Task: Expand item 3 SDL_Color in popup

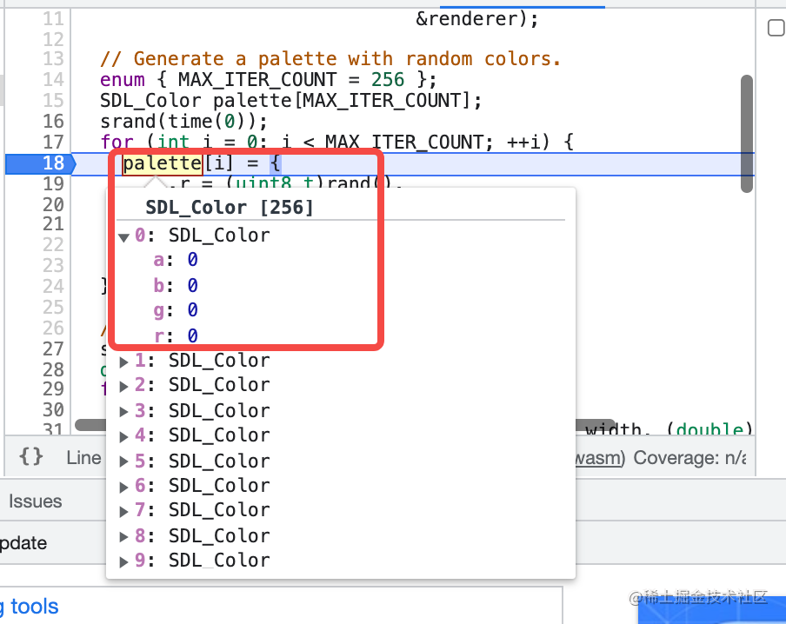Action: tap(123, 412)
